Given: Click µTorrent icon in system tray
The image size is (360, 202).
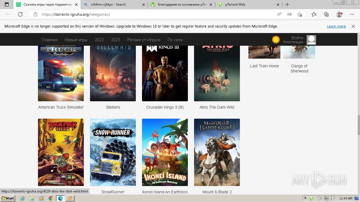Looking at the screenshot, I should coord(311,198).
